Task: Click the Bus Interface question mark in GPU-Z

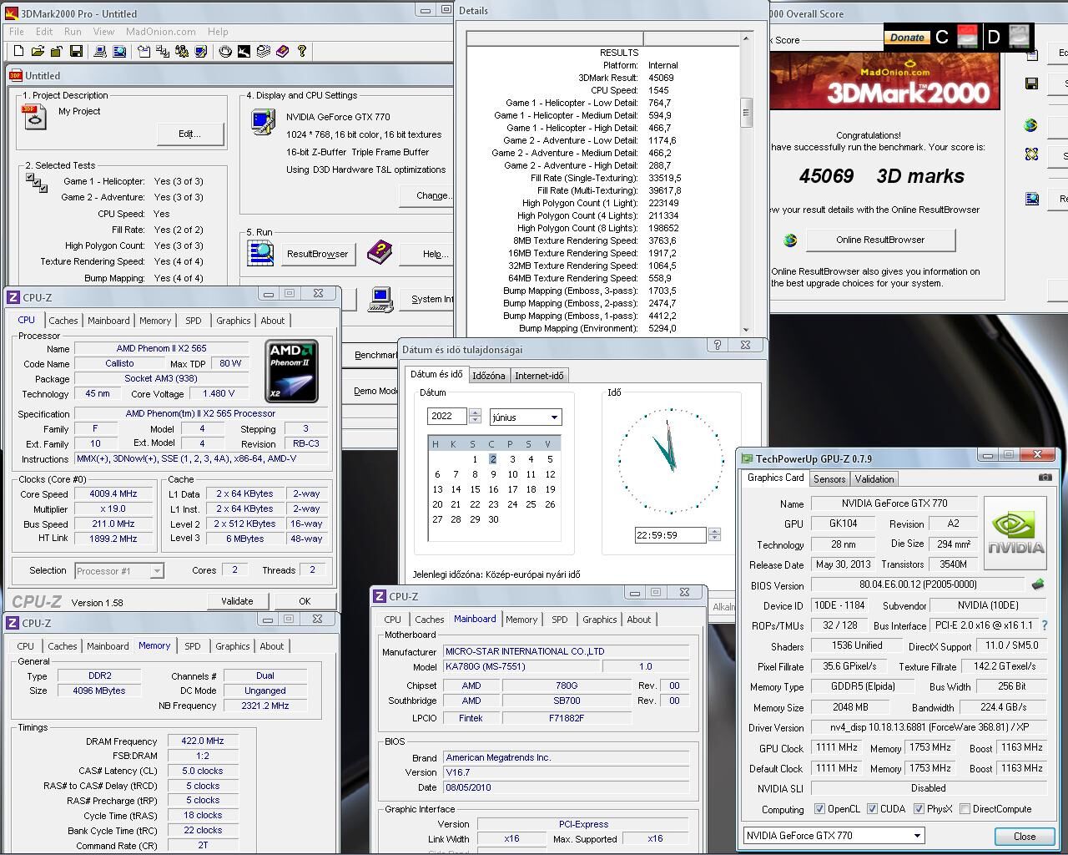Action: pos(1044,625)
